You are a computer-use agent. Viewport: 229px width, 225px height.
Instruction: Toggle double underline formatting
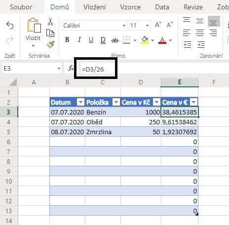tap(103, 40)
